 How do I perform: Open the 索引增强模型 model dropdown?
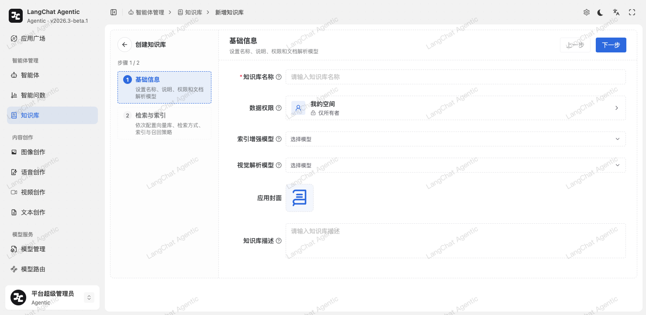pos(456,139)
